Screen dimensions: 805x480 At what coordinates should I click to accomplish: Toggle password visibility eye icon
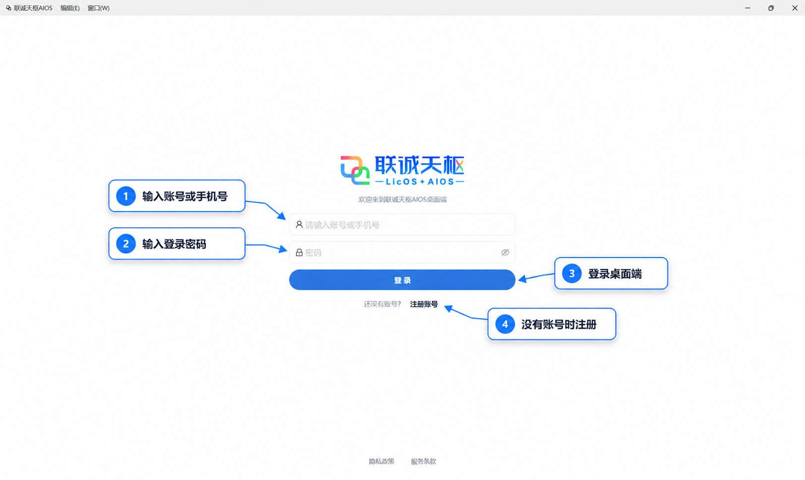tap(505, 253)
